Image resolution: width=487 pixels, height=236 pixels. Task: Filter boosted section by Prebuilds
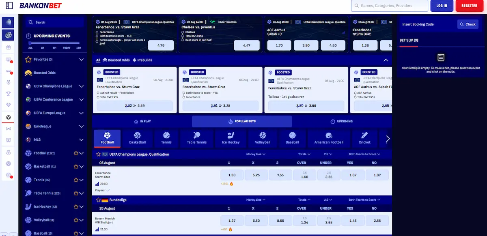[x=142, y=60]
